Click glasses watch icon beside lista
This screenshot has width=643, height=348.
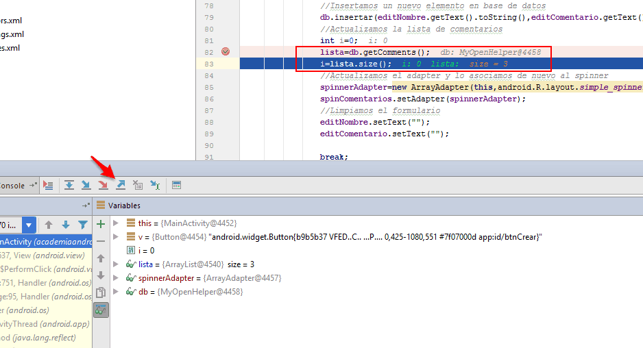(131, 264)
